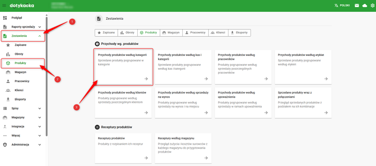The width and height of the screenshot is (376, 166).
Task: Switch to the Produkty tab
Action: (x=149, y=33)
